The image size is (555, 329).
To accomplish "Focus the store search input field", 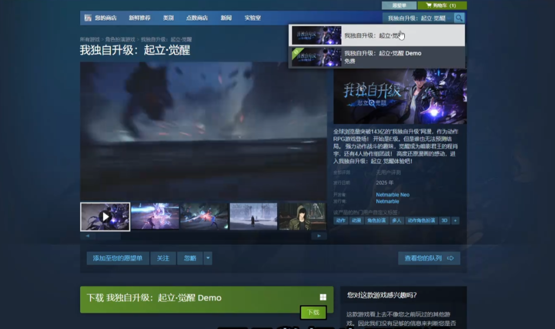I will [418, 18].
